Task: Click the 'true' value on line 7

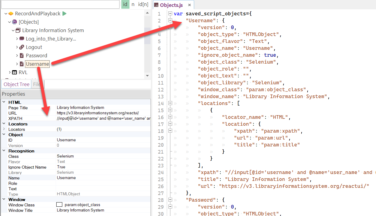Action: [270, 55]
